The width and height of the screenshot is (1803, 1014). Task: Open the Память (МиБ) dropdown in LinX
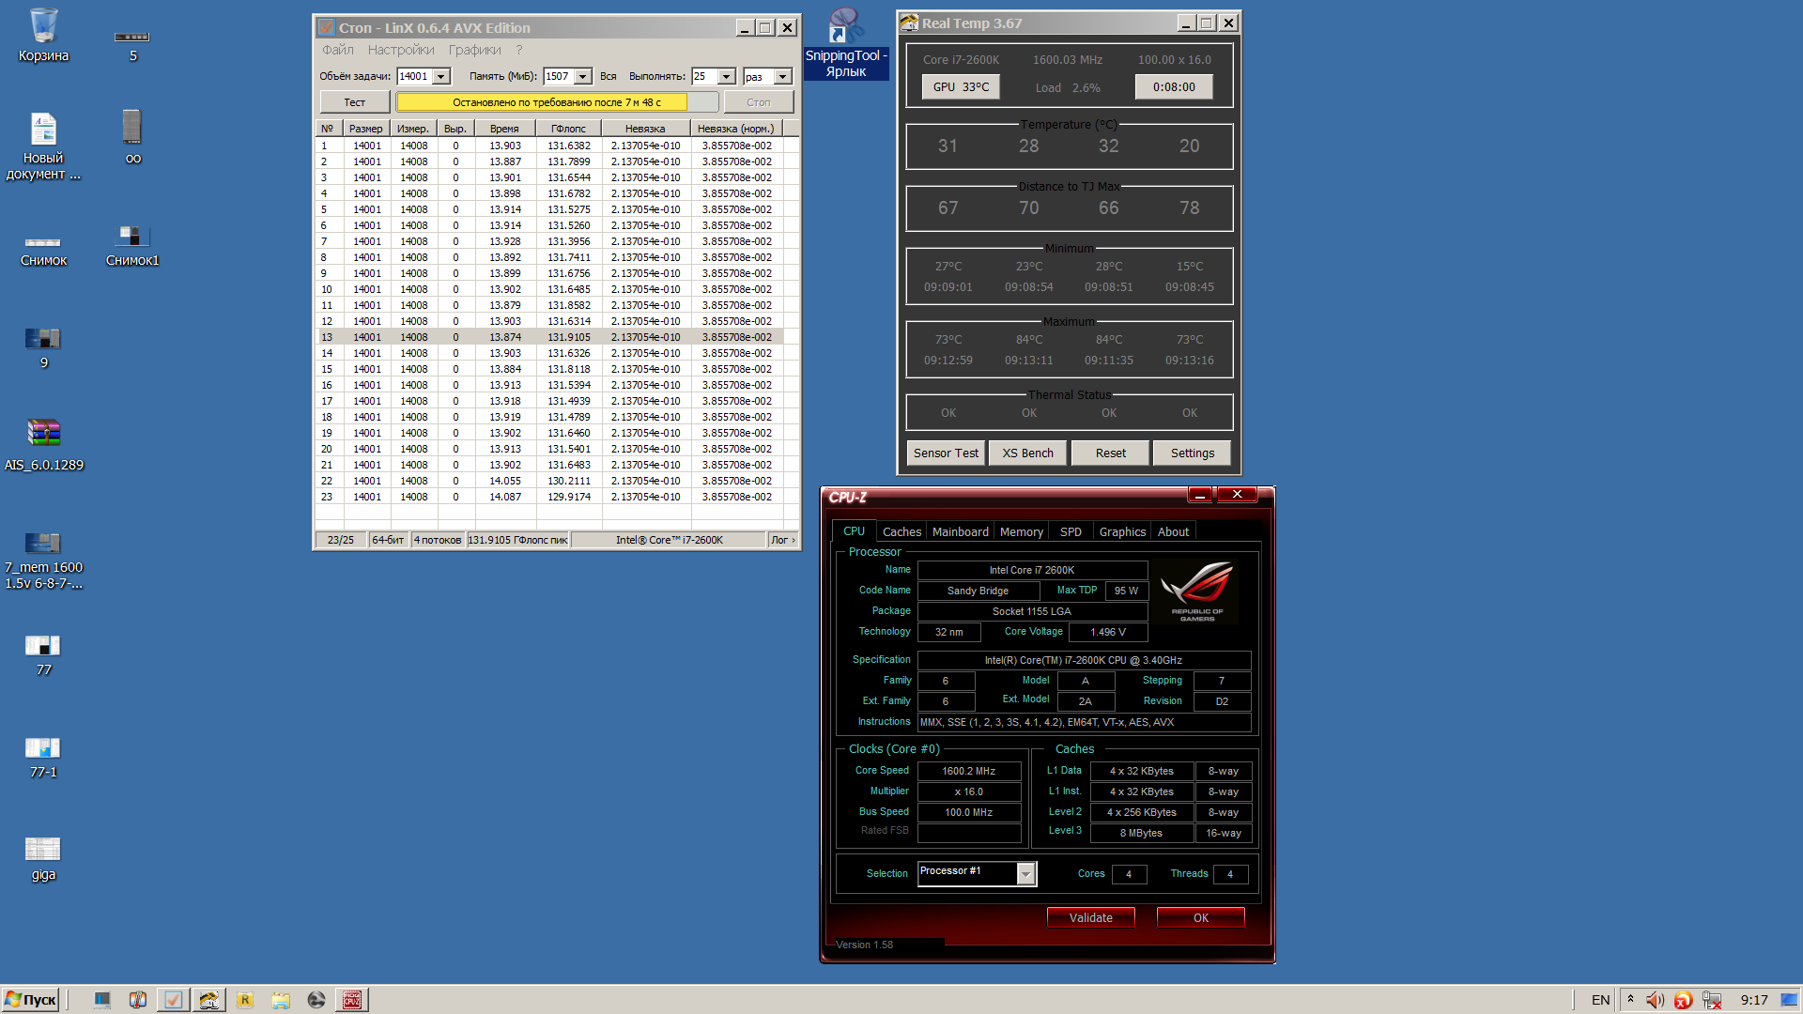coord(582,77)
